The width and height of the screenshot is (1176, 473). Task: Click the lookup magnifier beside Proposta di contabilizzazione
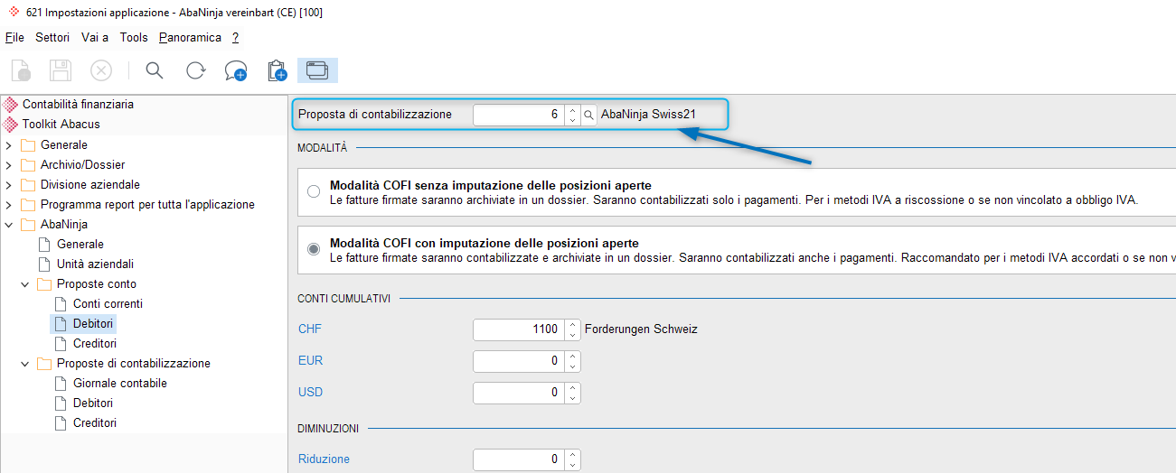click(x=588, y=115)
